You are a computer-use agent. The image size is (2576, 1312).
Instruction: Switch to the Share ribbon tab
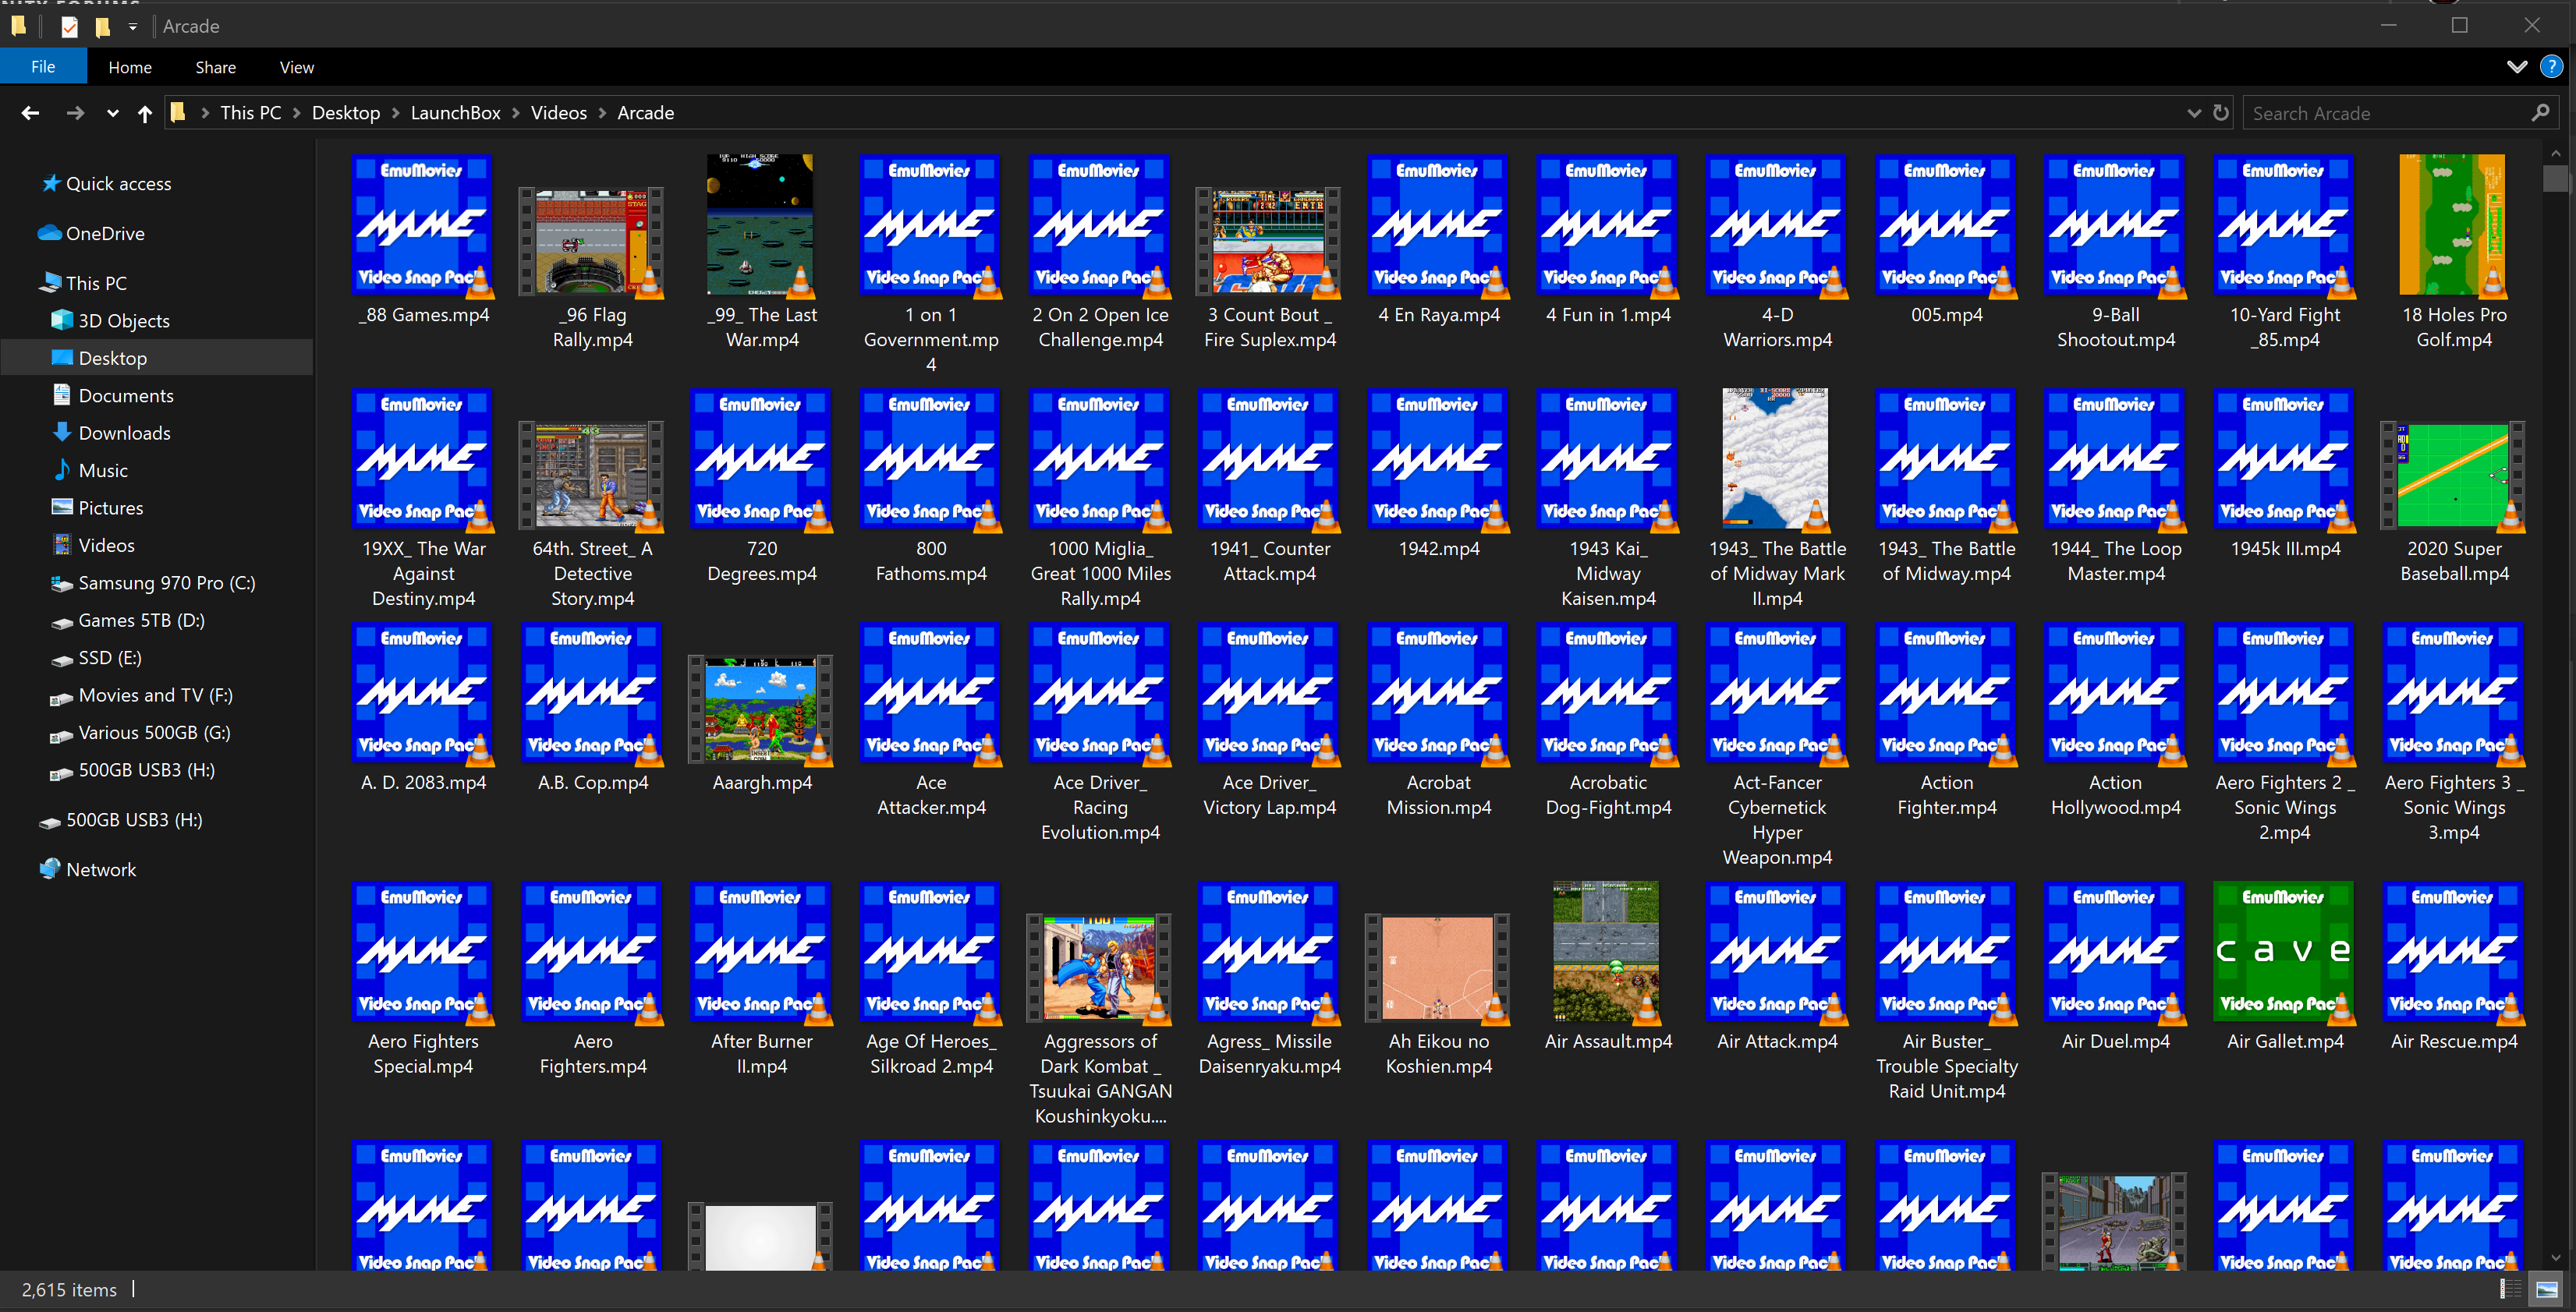pos(215,67)
